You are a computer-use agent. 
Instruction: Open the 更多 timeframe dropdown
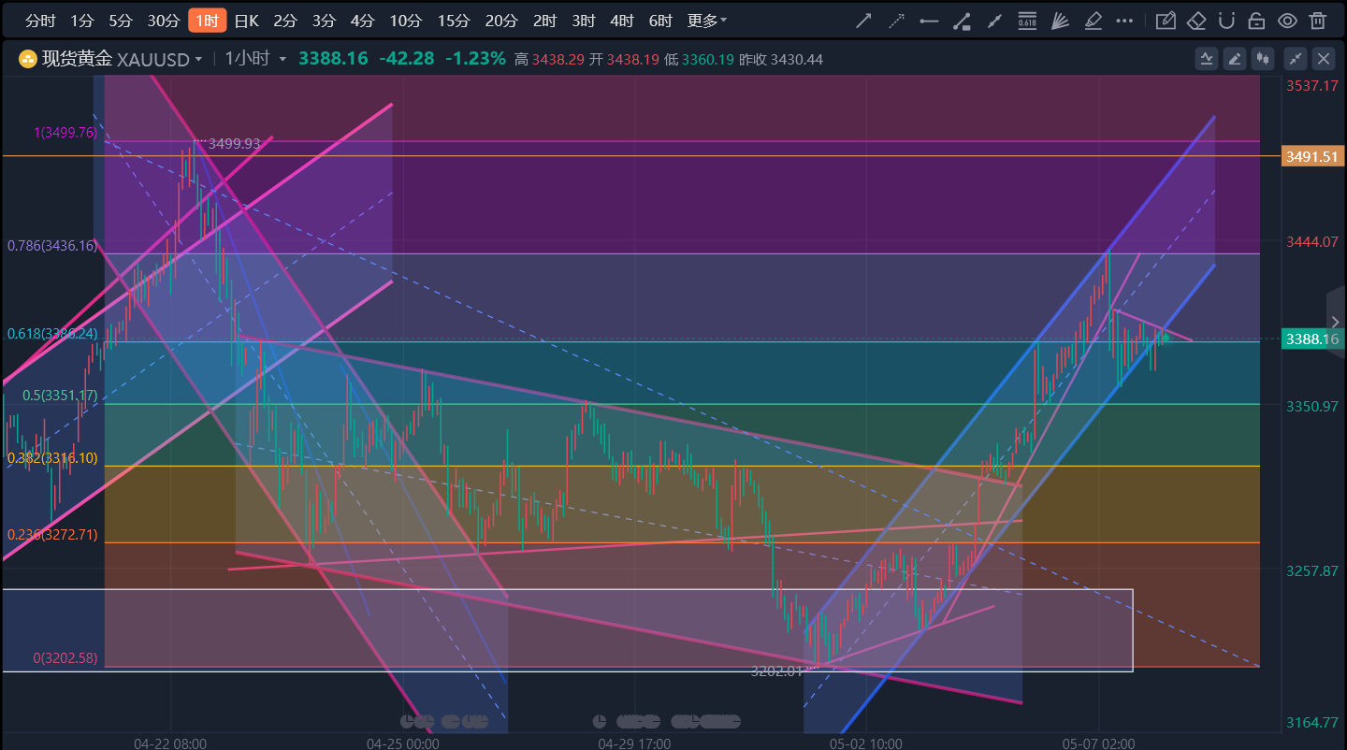pos(706,21)
